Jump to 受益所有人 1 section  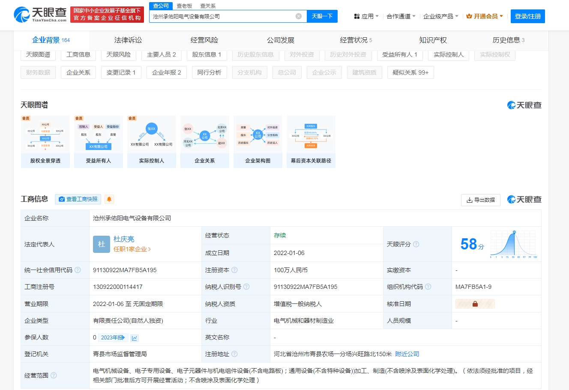(400, 54)
